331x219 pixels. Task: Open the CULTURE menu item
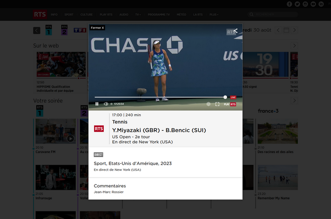tap(87, 15)
